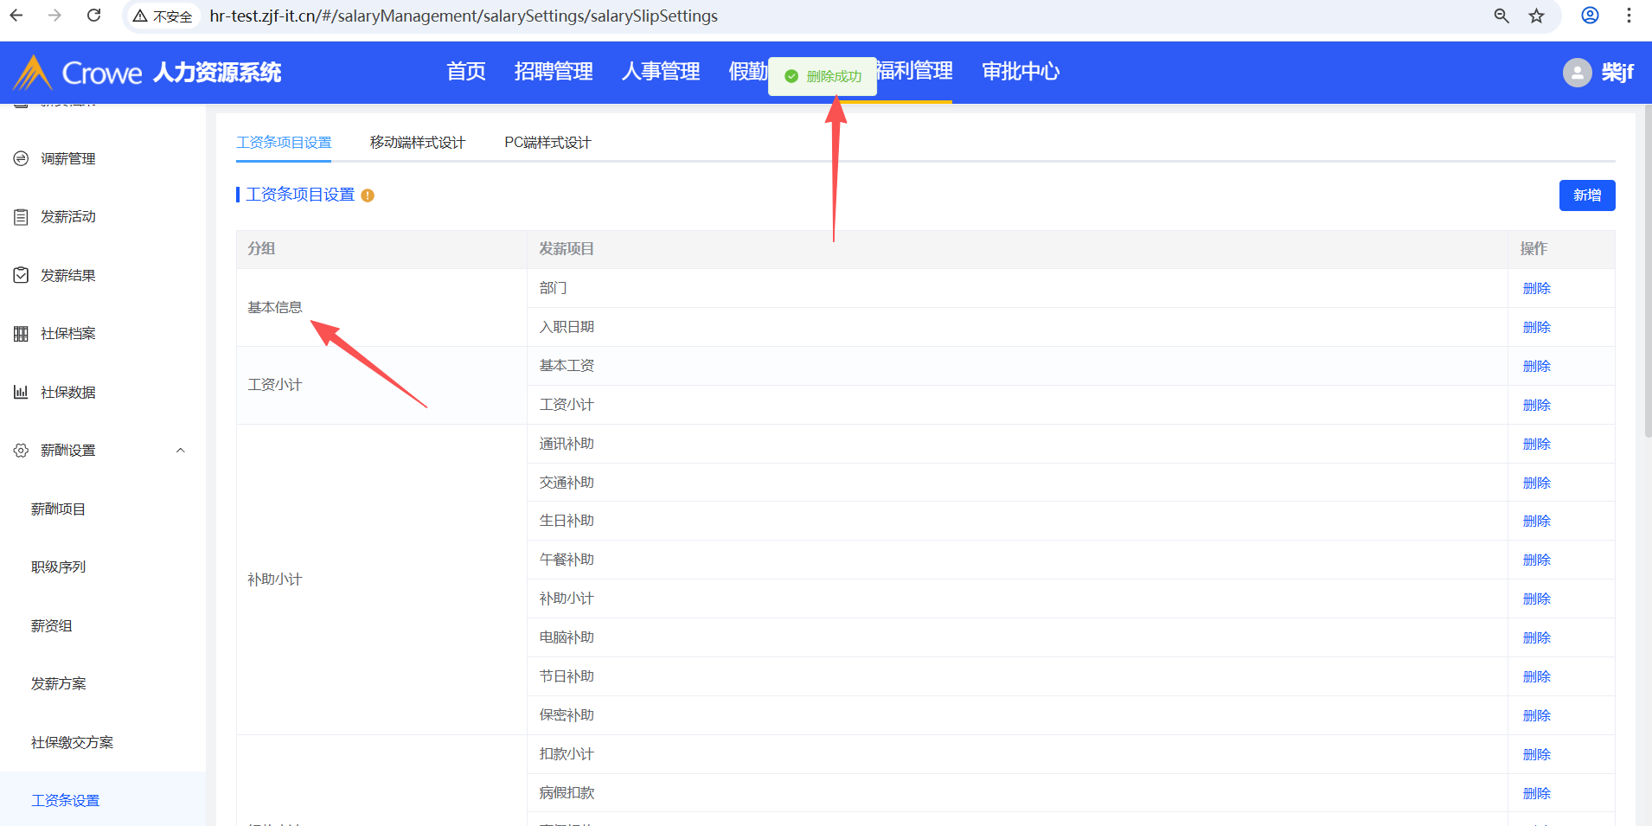This screenshot has width=1652, height=826.
Task: Delete the 入职日期 row
Action: (x=1537, y=328)
